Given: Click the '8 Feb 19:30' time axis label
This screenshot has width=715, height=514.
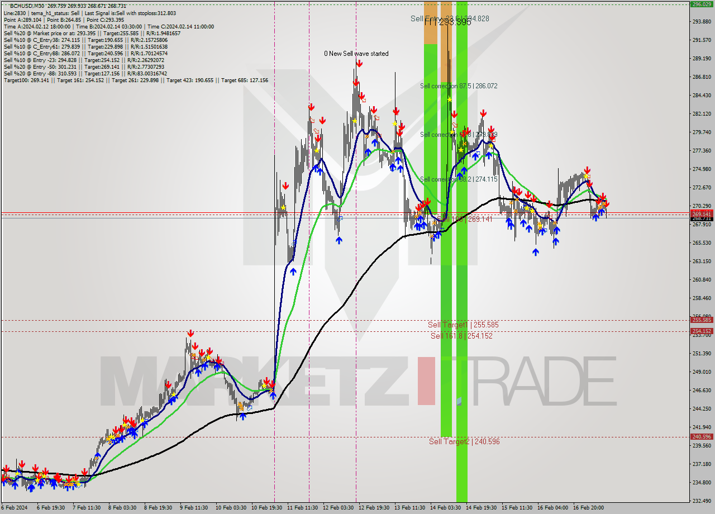Looking at the screenshot, I should (158, 508).
